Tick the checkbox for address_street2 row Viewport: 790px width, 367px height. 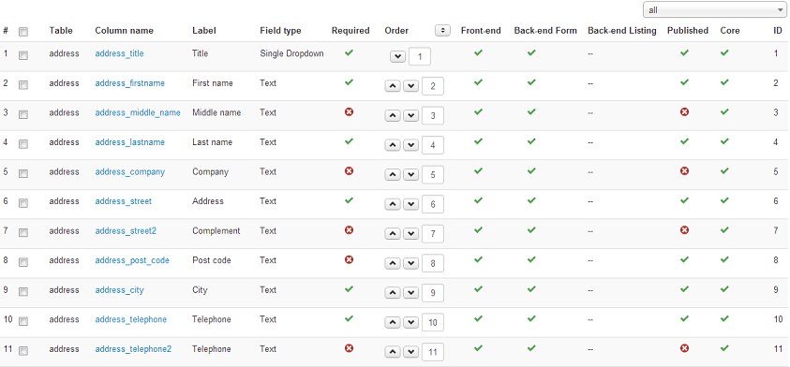pyautogui.click(x=23, y=233)
